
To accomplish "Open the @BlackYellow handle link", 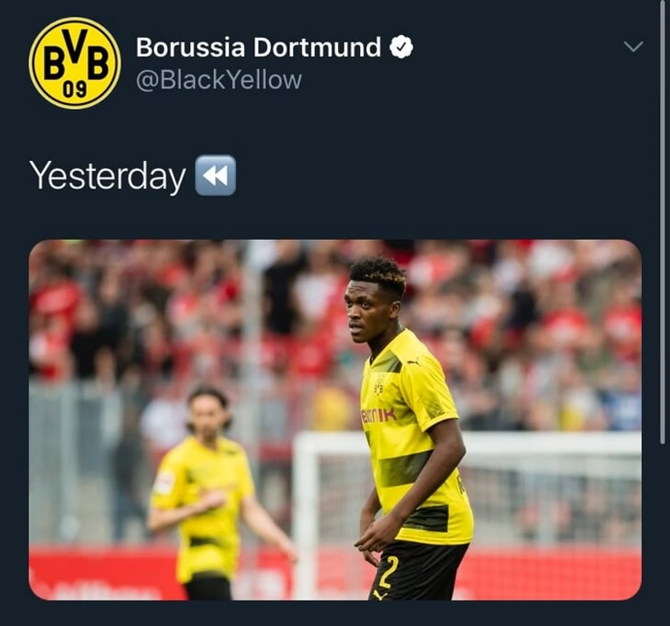I will pyautogui.click(x=219, y=80).
